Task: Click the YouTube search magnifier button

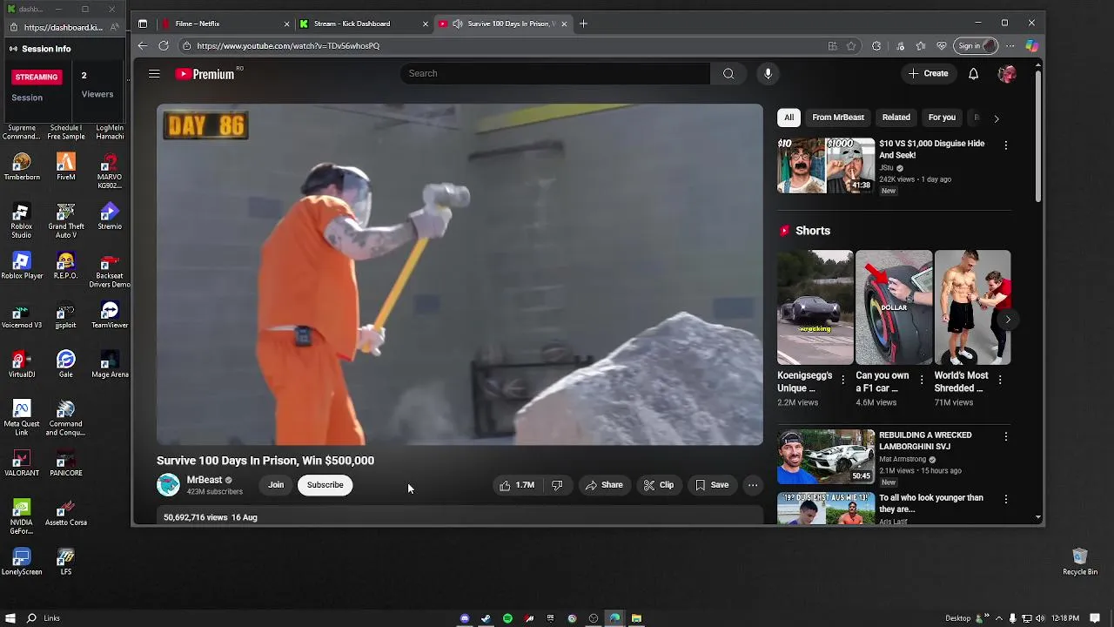Action: [x=728, y=74]
